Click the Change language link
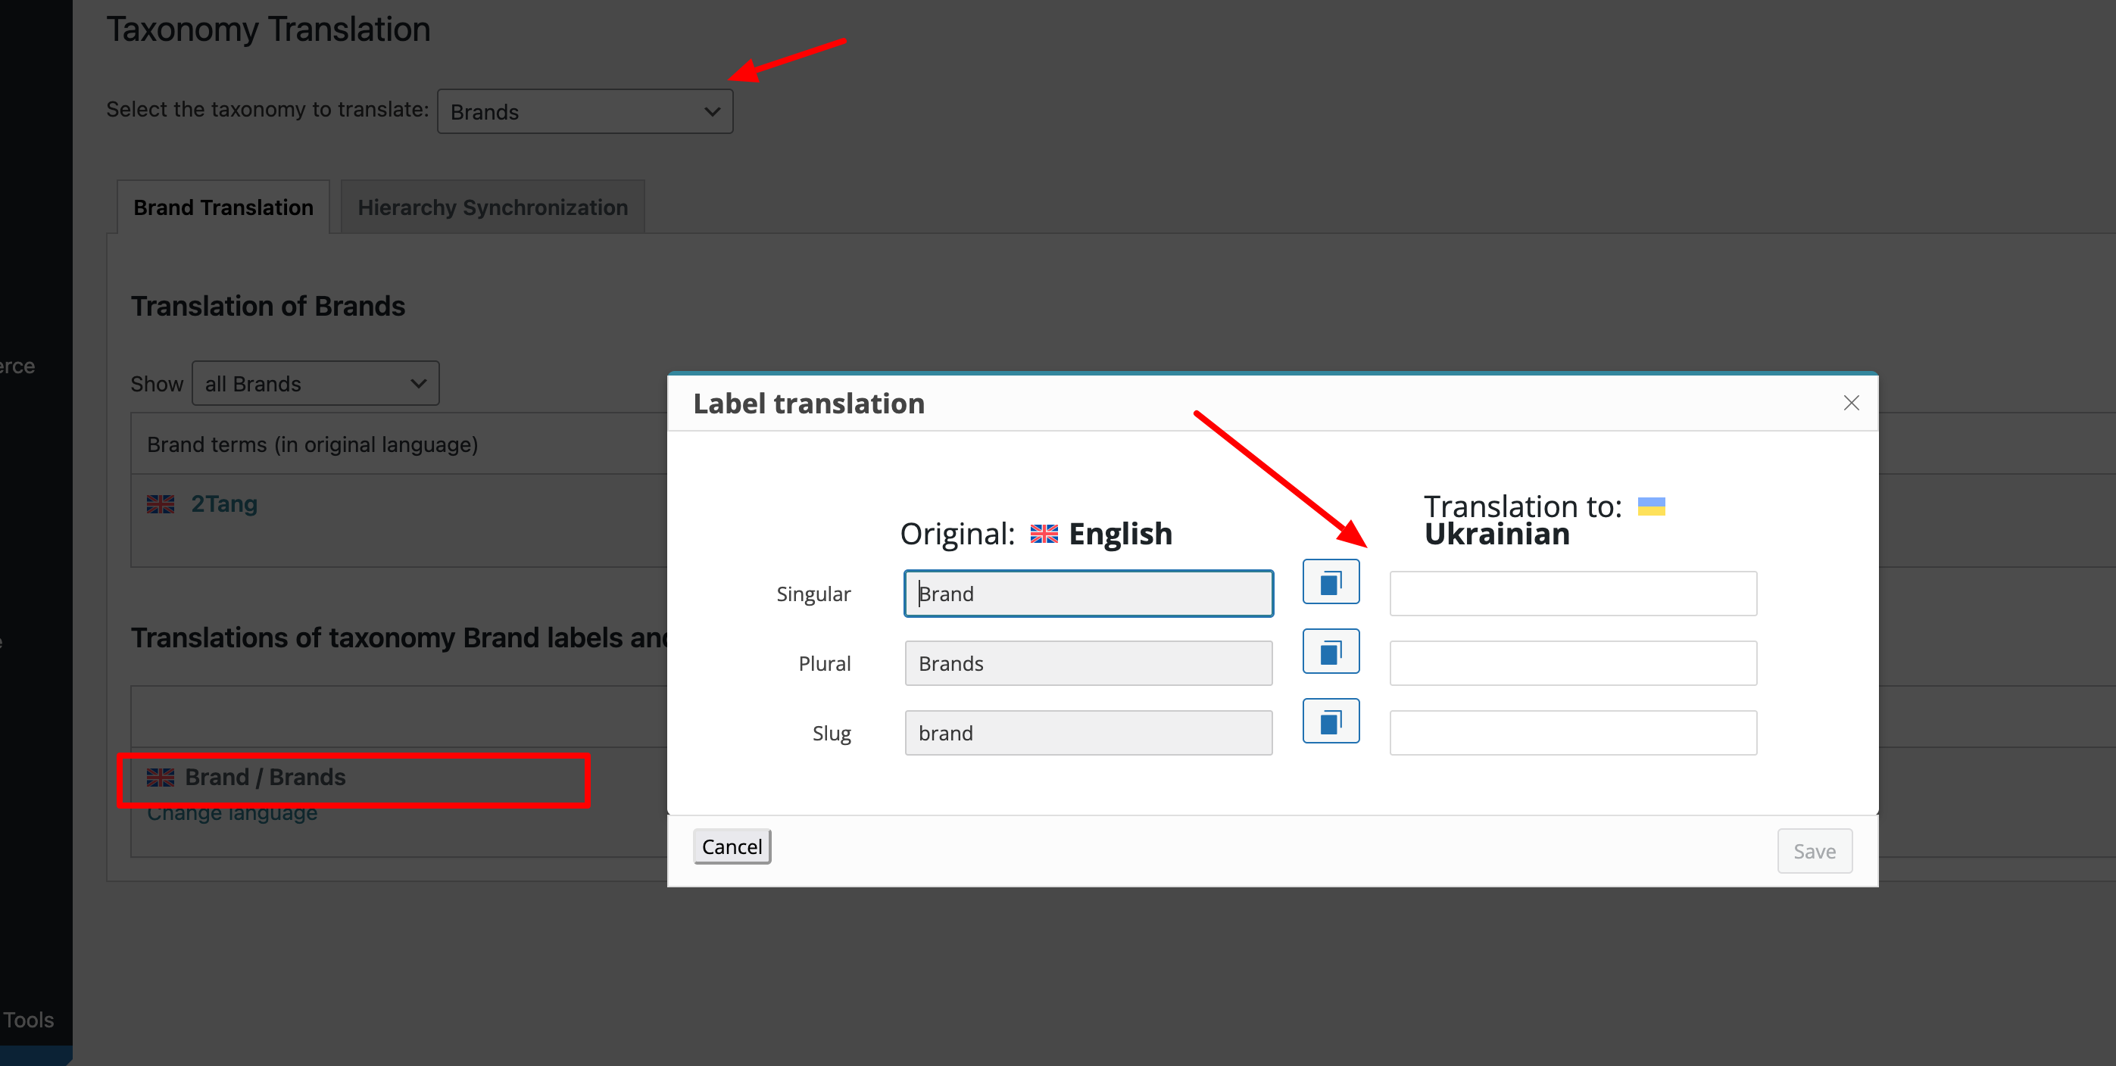Screen dimensions: 2116x1066 (233, 813)
